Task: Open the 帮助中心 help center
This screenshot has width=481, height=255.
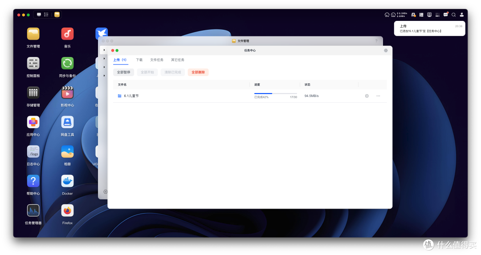Action: (33, 181)
